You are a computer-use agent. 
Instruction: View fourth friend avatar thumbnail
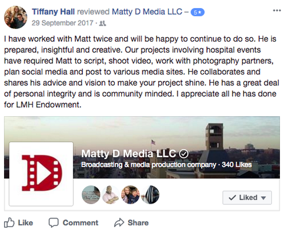point(151,195)
